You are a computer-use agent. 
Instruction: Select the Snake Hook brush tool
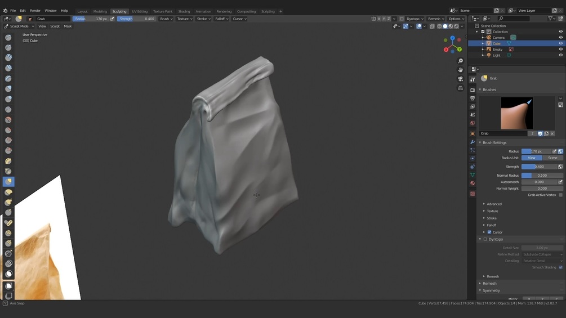point(8,202)
